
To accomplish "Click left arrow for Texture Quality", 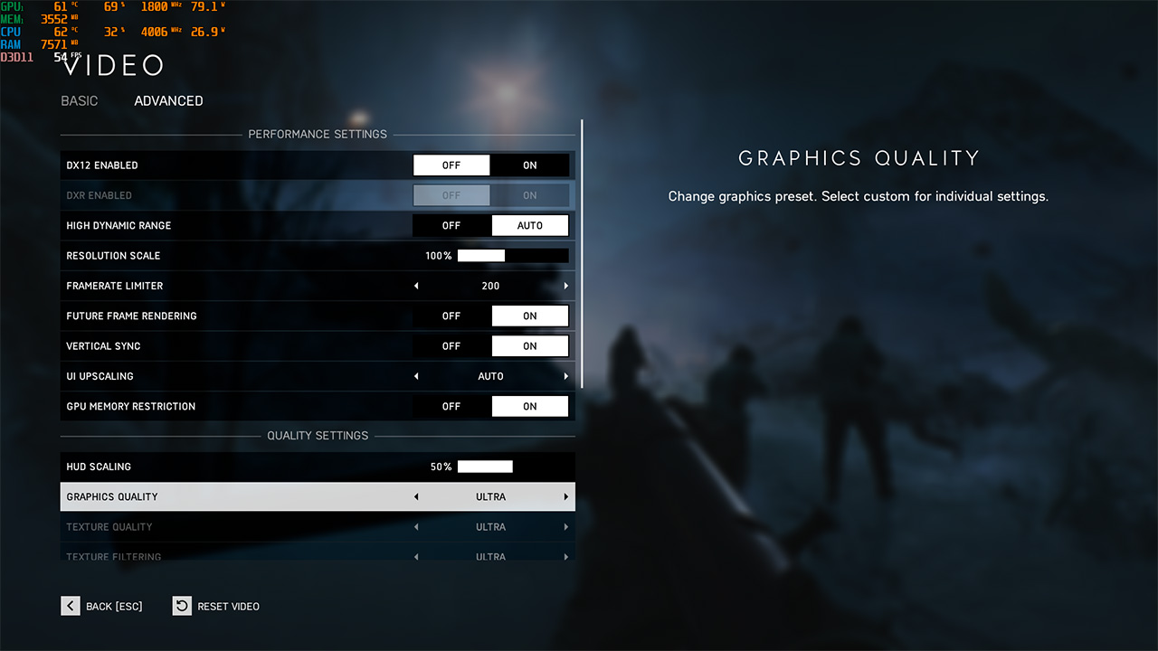I will (416, 527).
